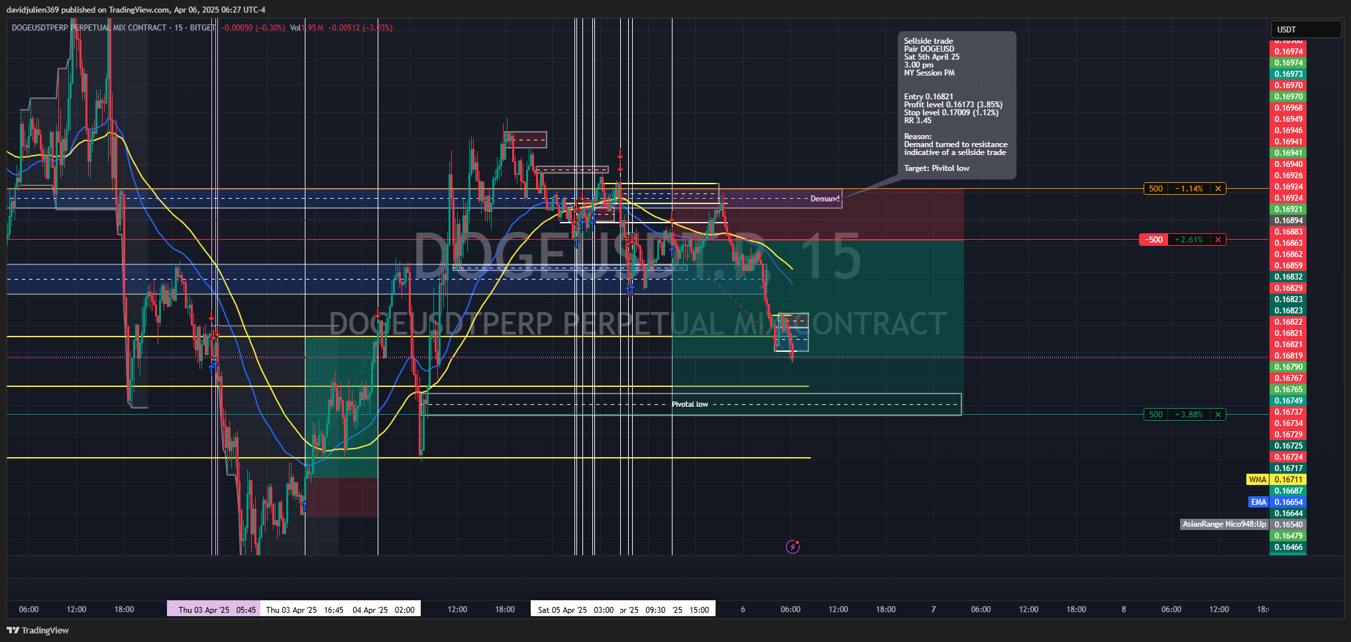
Task: Click the 0.16883 price label
Action: click(1288, 232)
